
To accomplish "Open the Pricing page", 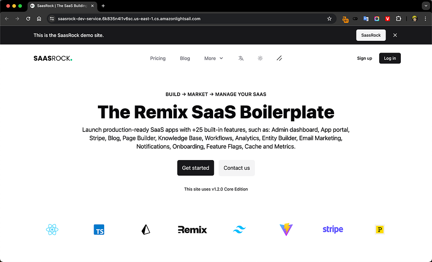I will 158,59.
